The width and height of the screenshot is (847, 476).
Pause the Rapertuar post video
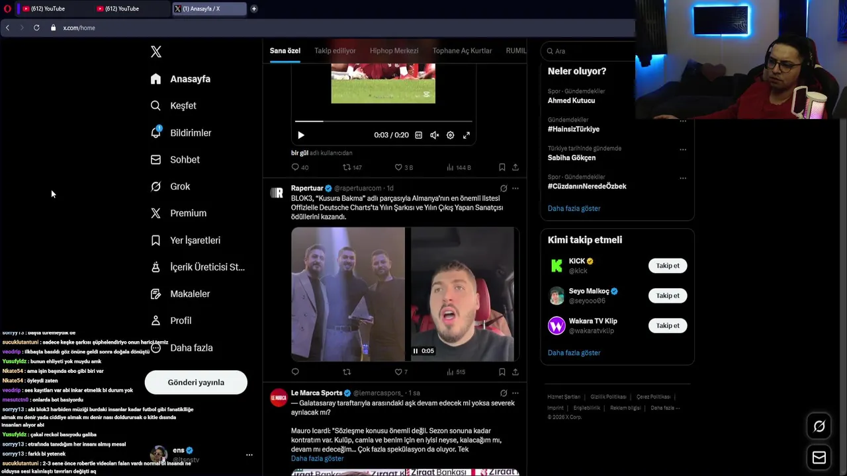[x=416, y=351]
